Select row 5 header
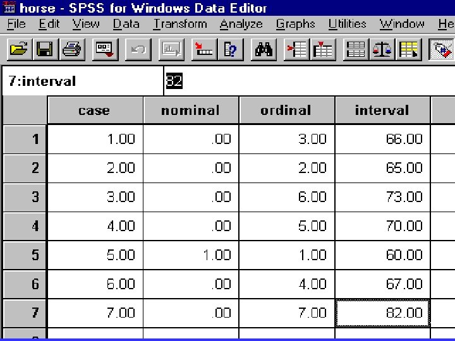This screenshot has height=341, width=455. click(x=25, y=255)
